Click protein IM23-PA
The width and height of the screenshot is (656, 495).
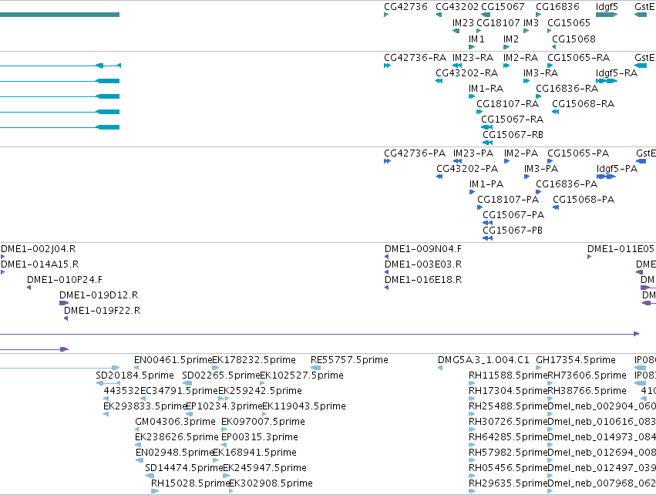473,153
